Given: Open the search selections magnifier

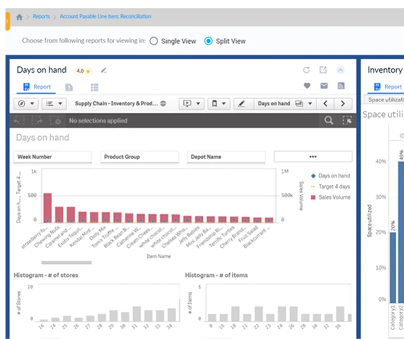Looking at the screenshot, I should [x=329, y=121].
